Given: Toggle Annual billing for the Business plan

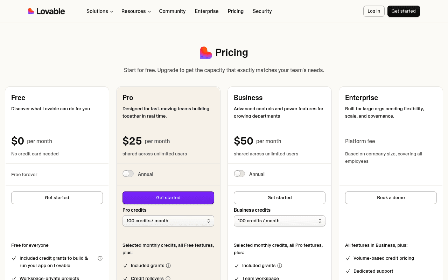Looking at the screenshot, I should coord(239,174).
